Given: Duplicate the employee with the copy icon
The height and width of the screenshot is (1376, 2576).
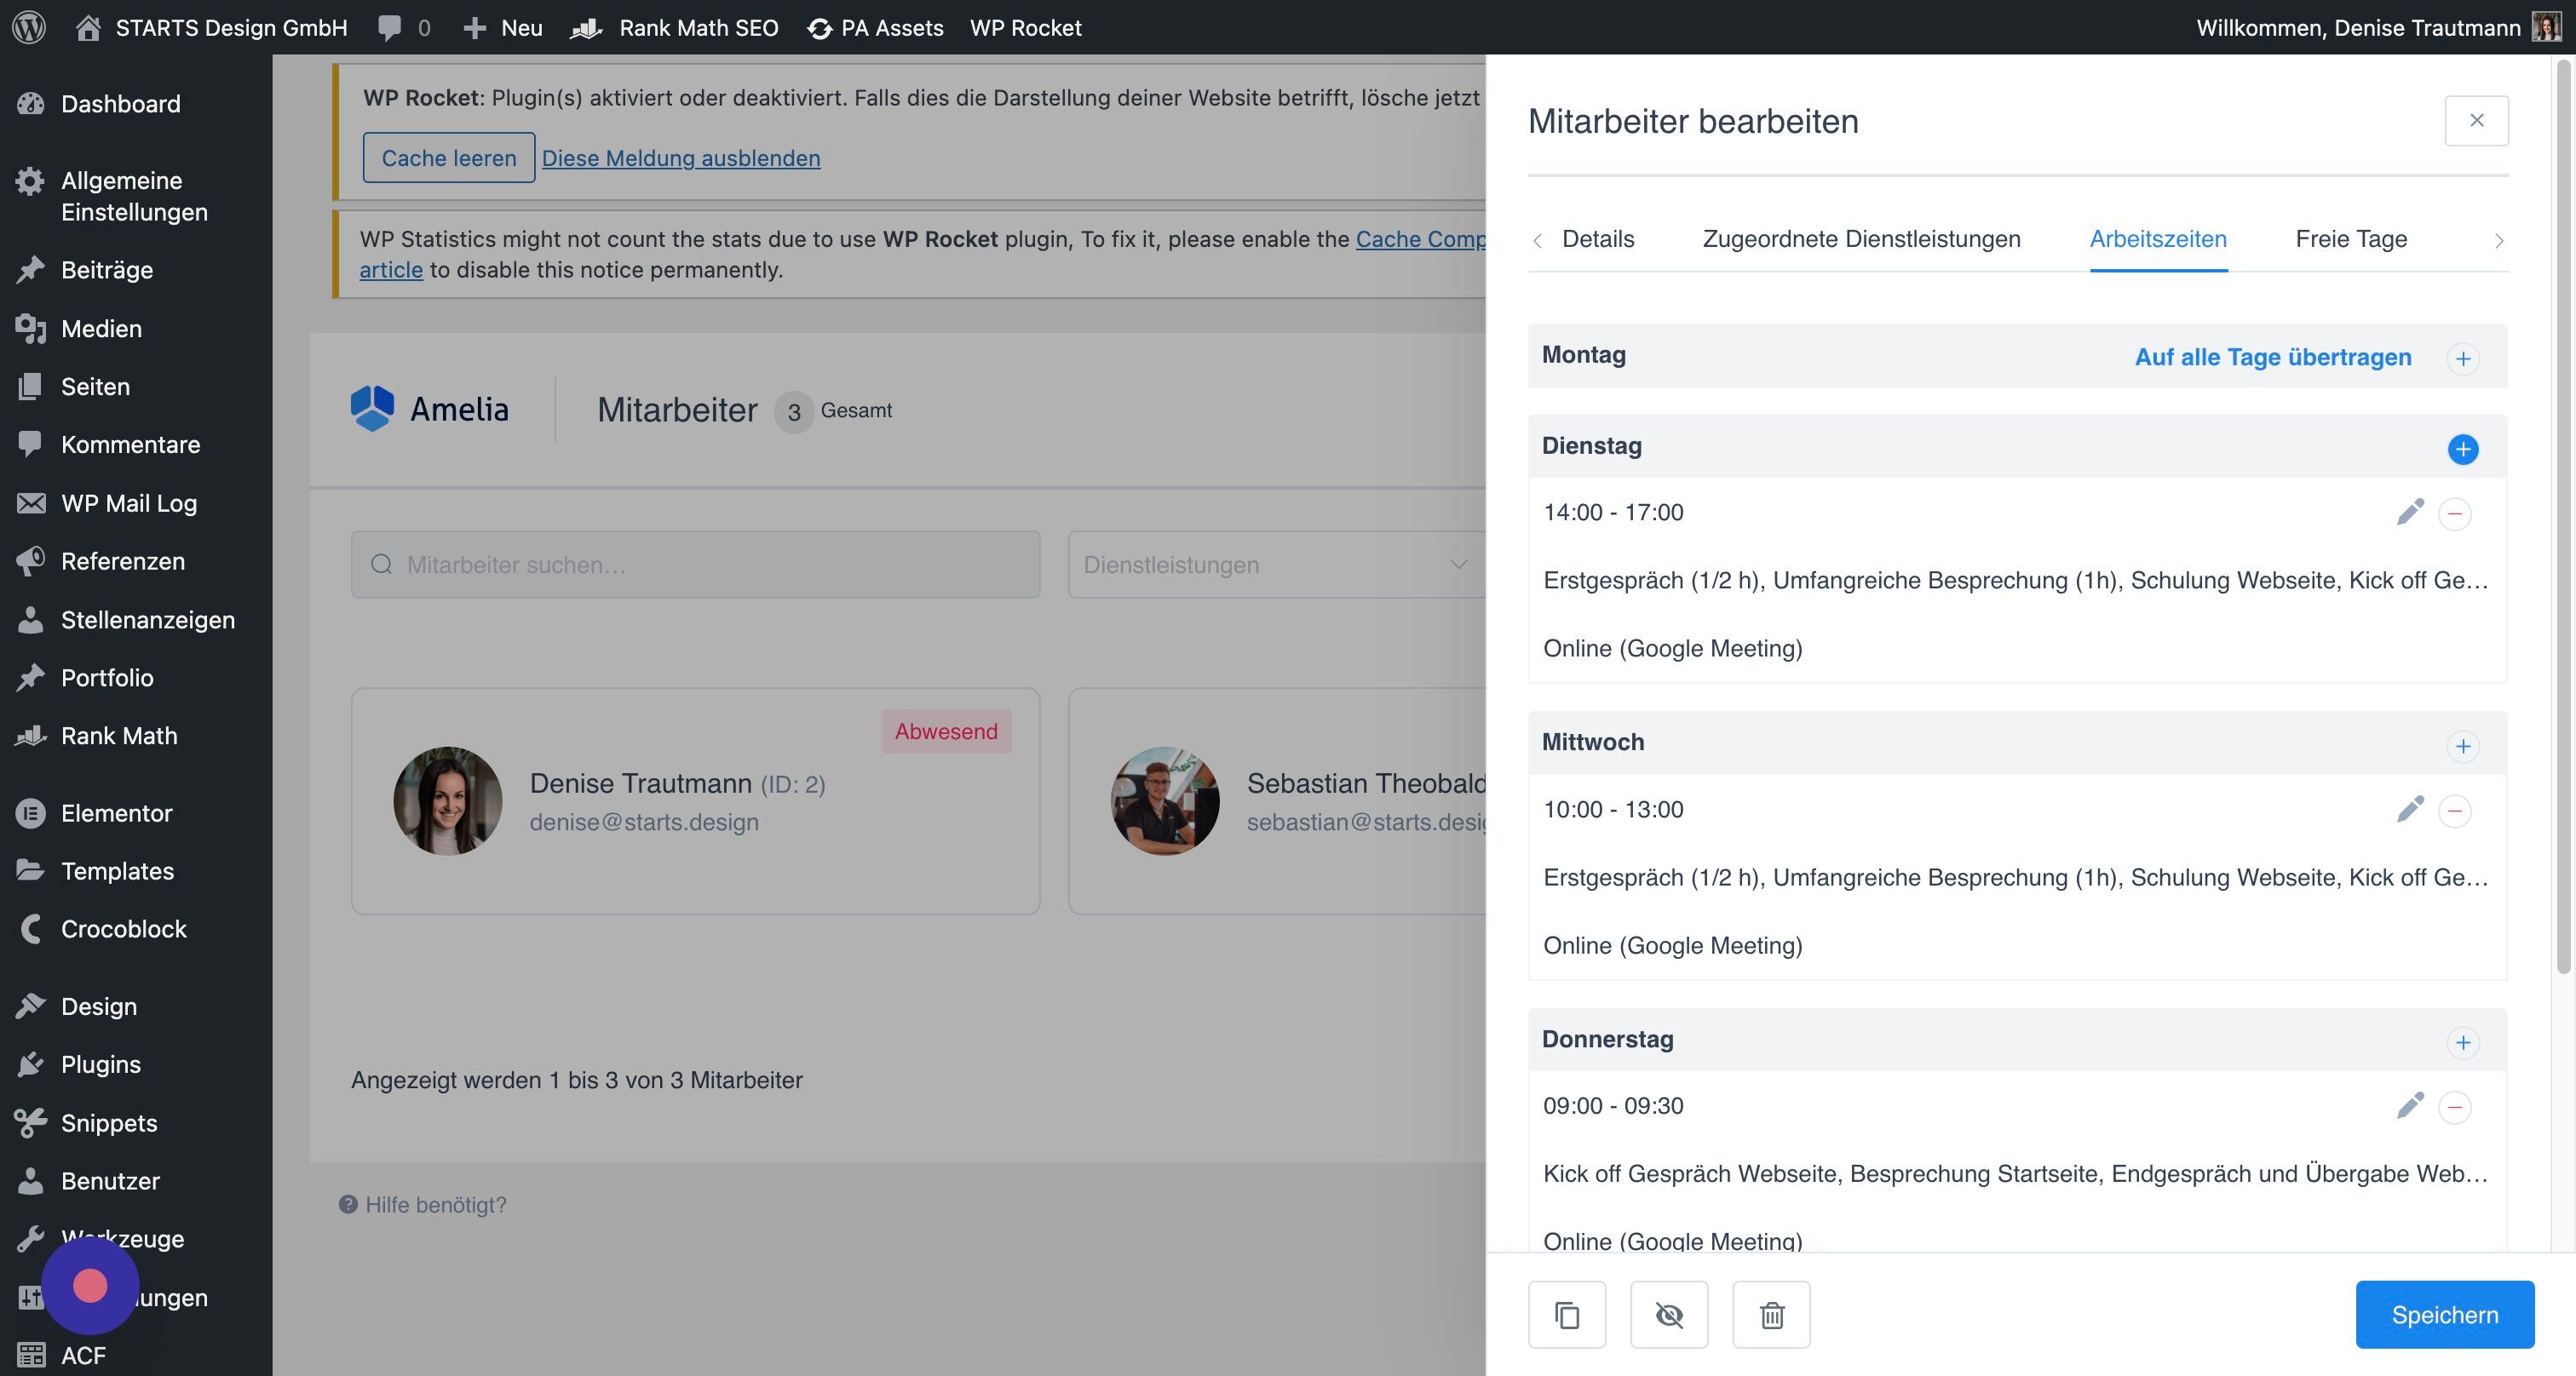Looking at the screenshot, I should point(1567,1314).
